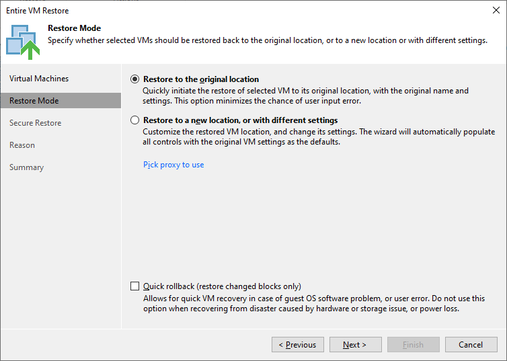Select Restore to the original location
Screen dimensions: 507x361
click(x=135, y=79)
